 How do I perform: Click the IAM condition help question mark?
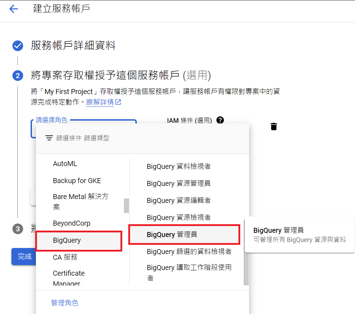(x=220, y=120)
